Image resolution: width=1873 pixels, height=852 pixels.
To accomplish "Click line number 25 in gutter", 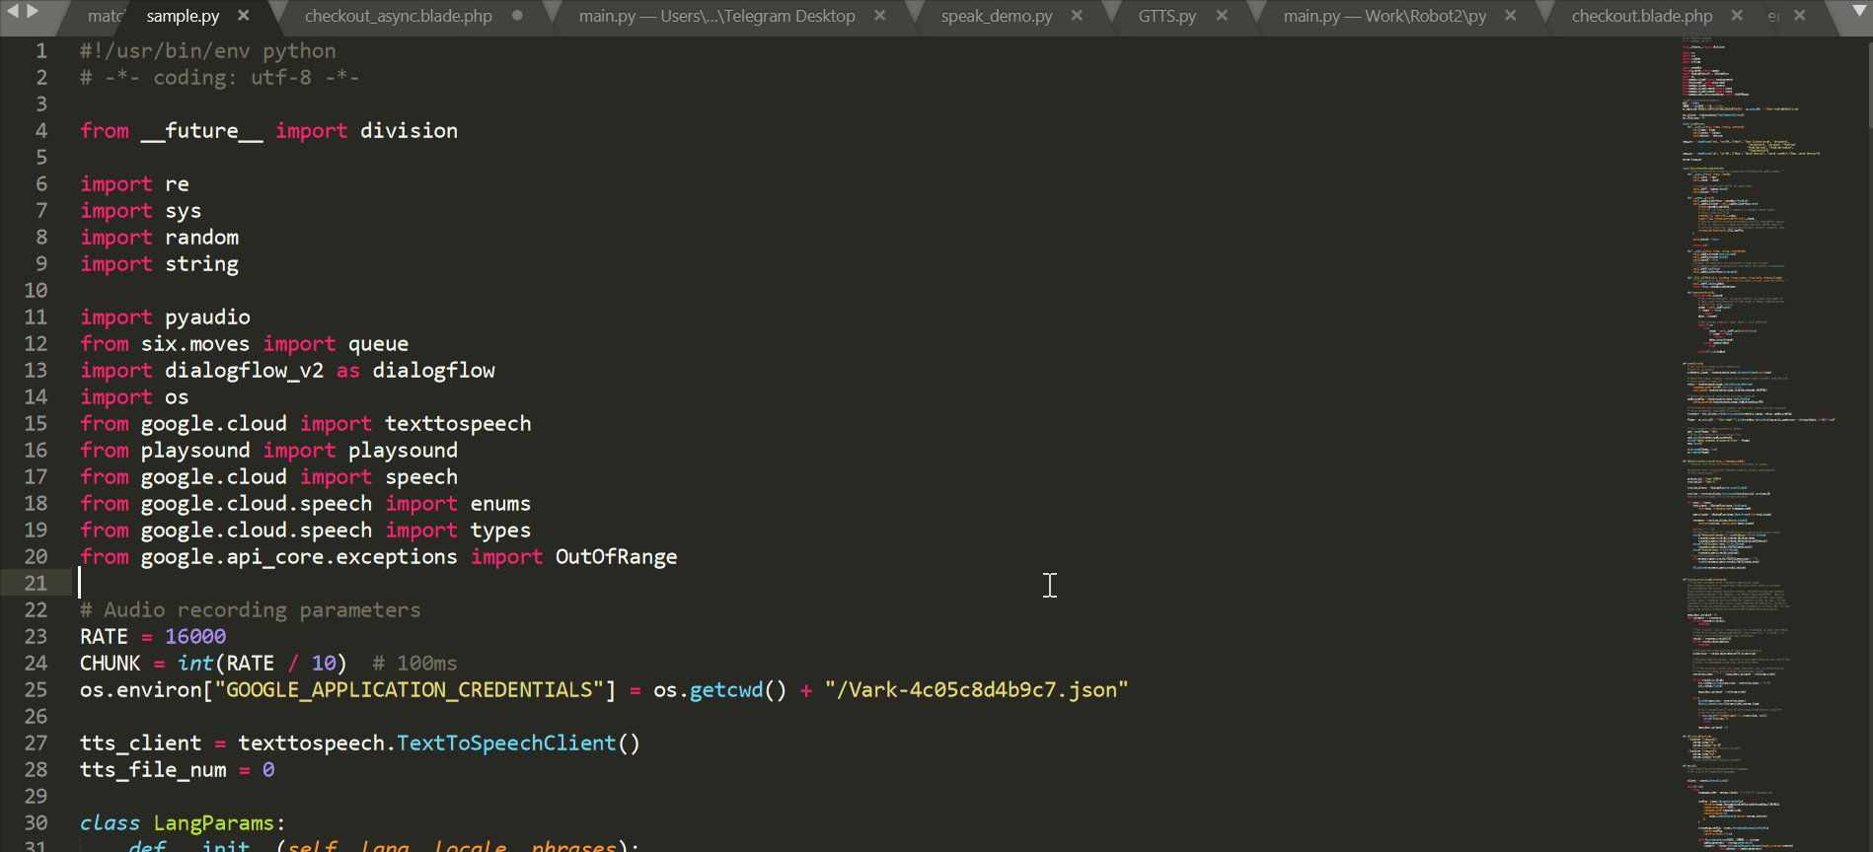I will click(36, 690).
